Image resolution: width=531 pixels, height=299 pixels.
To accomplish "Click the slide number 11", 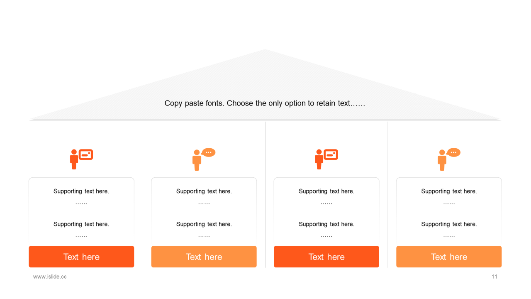I will [x=494, y=277].
